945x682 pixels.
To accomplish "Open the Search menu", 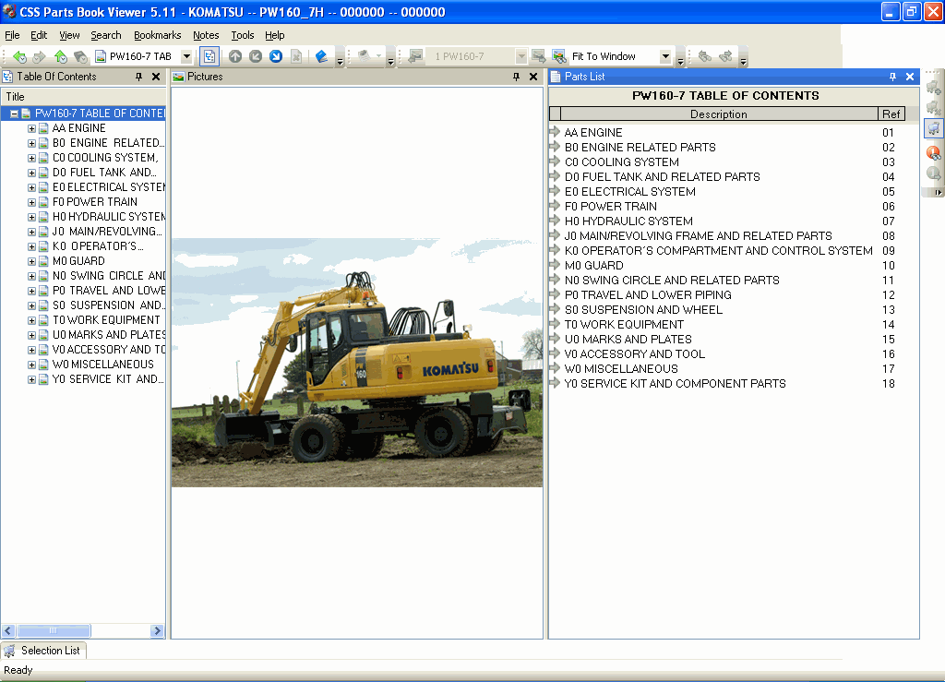I will (x=106, y=36).
